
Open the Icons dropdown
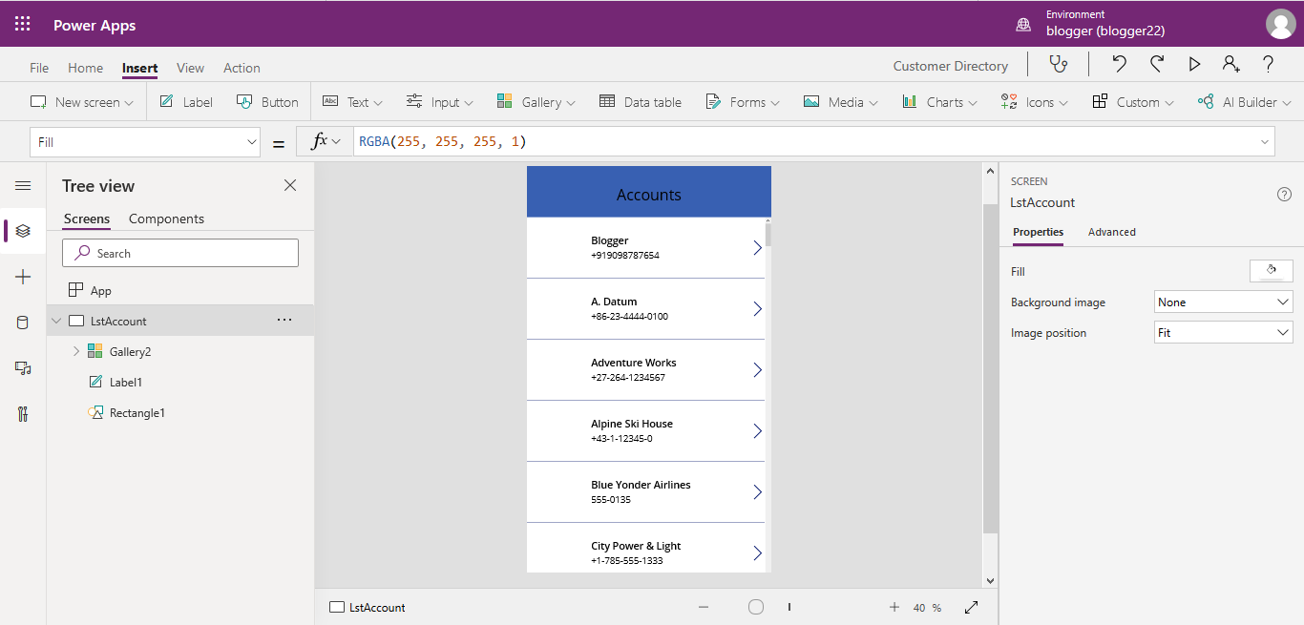pyautogui.click(x=1035, y=102)
